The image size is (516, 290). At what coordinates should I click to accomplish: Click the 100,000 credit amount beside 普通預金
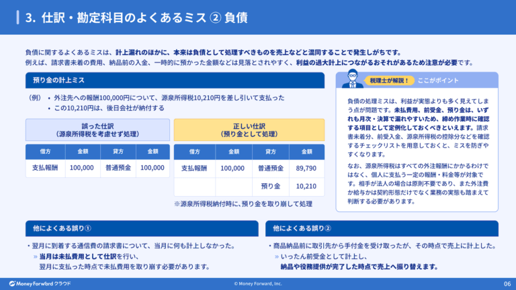(x=153, y=168)
